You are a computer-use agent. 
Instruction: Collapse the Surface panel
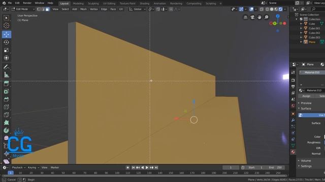click(306, 109)
